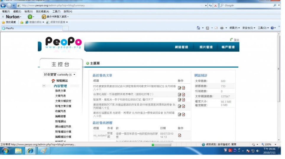Click the 登出 logout link
285x159 pixels.
coord(236,40)
